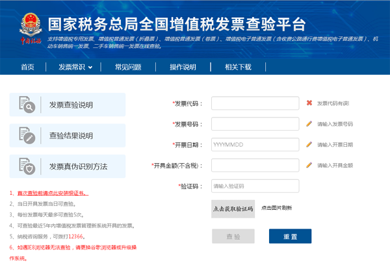
Task: Click the root certificate install link 首次查验前请点此安装根证书
Action: click(53, 193)
